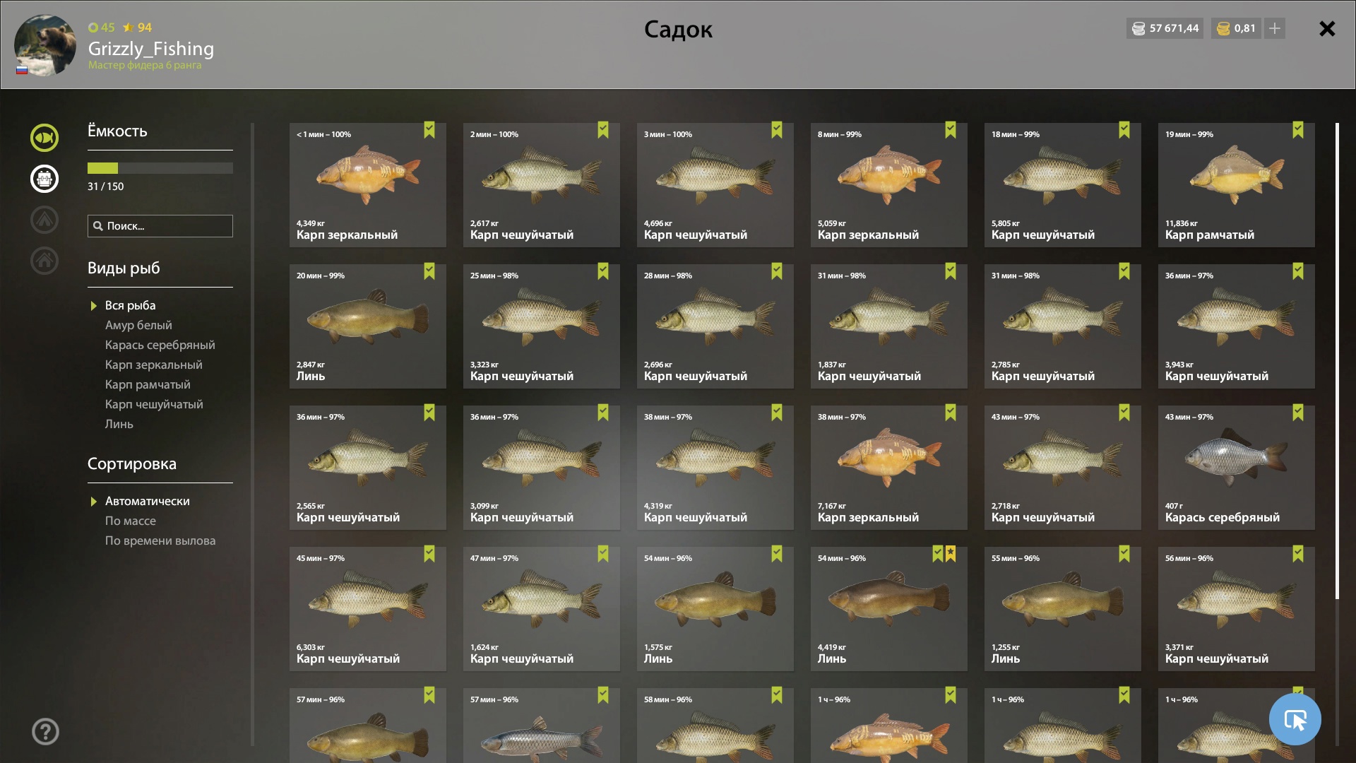Open Grizzly_Fishing player profile name
Image resolution: width=1356 pixels, height=763 pixels.
151,48
